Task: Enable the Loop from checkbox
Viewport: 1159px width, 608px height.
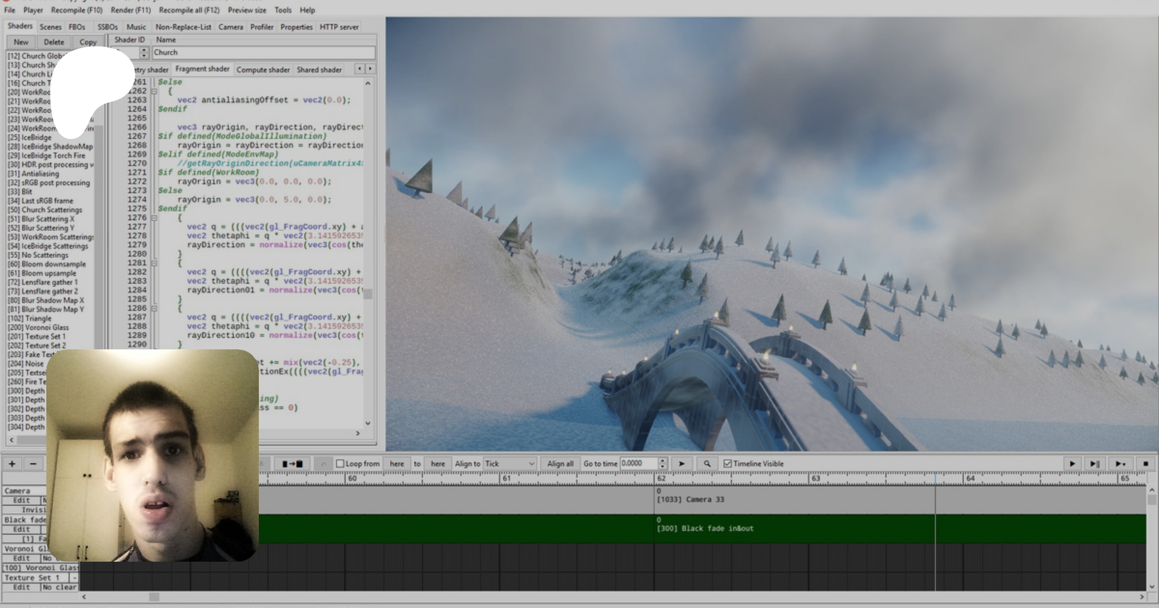Action: (x=341, y=463)
